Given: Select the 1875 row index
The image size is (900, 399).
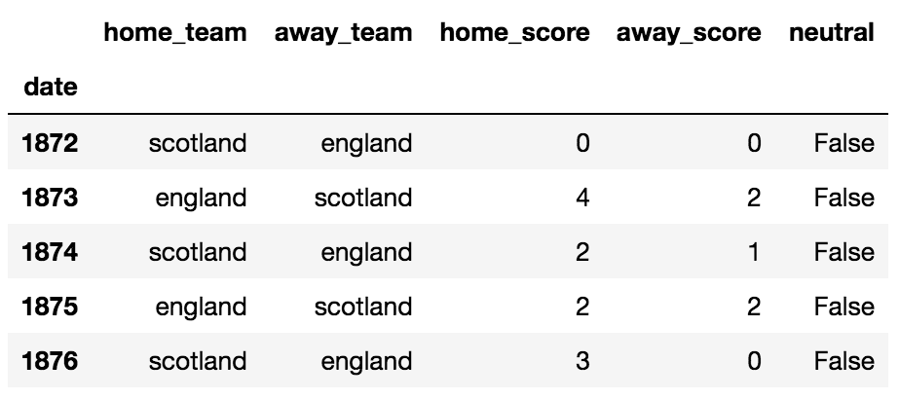Looking at the screenshot, I should pyautogui.click(x=50, y=308).
